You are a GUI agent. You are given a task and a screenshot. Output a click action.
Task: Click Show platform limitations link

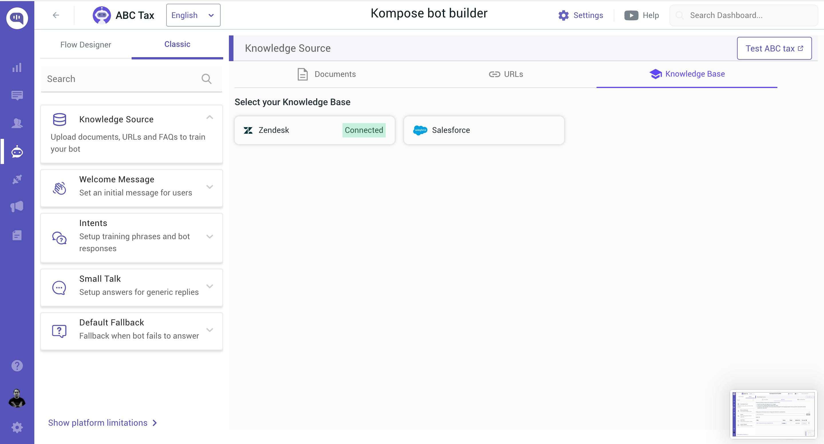[102, 423]
